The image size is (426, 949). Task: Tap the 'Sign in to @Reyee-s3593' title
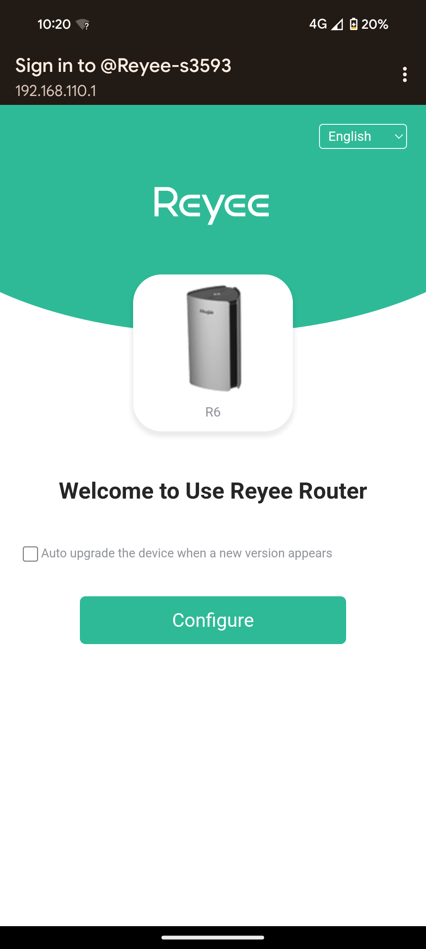[x=123, y=66]
